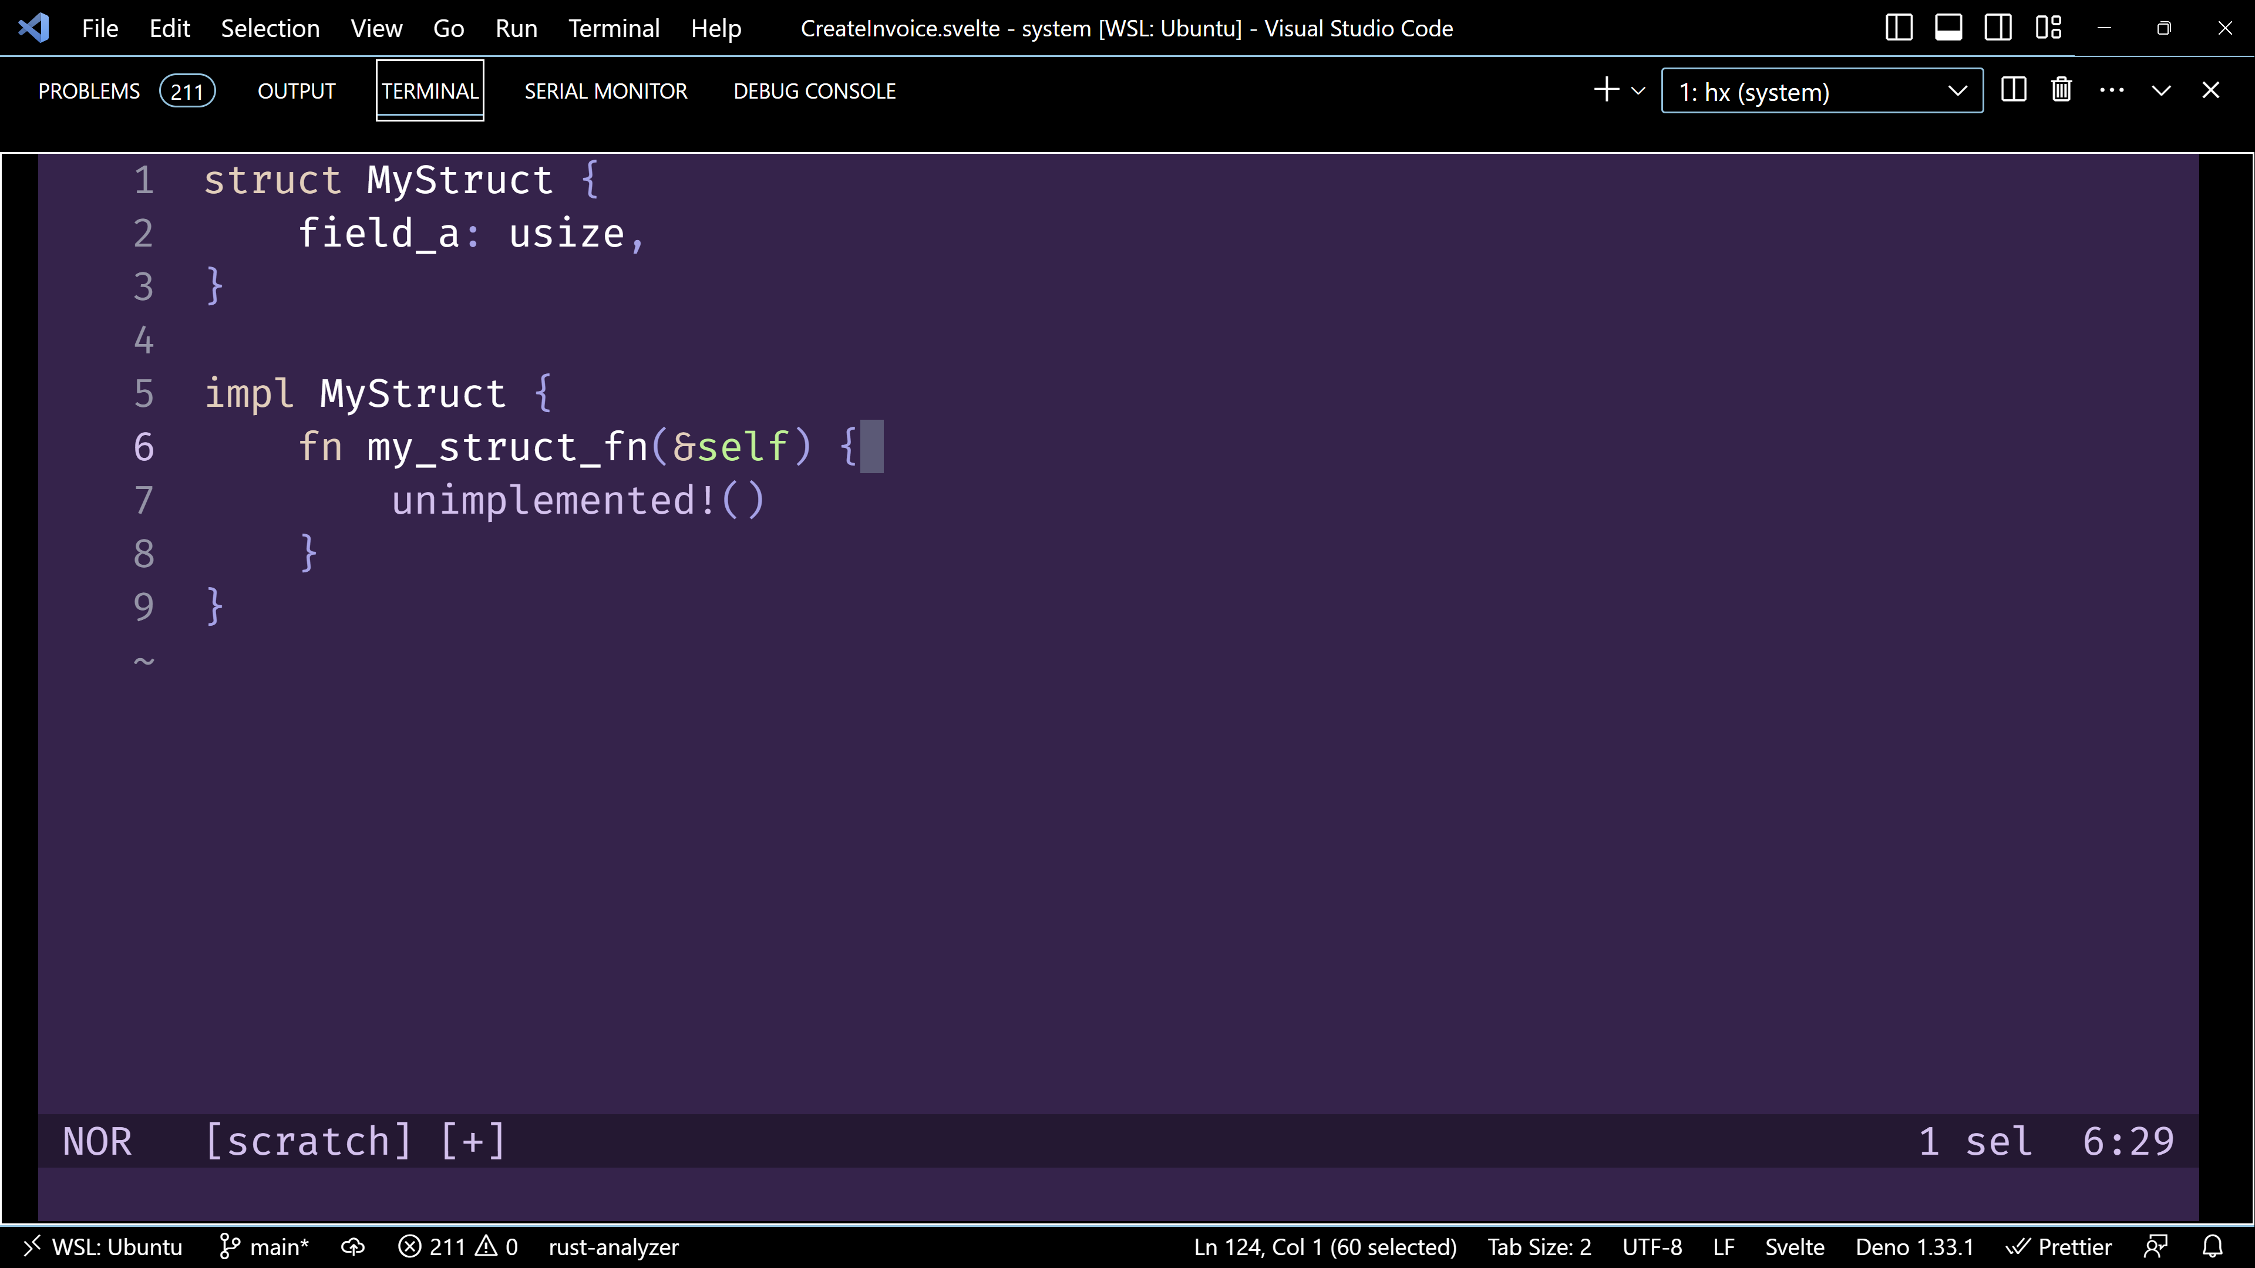Toggle the secondary sidebar visibility
This screenshot has width=2255, height=1268.
1998,27
